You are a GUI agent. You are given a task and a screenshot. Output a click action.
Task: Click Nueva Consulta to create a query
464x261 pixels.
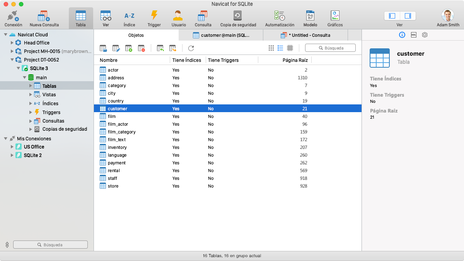[44, 17]
